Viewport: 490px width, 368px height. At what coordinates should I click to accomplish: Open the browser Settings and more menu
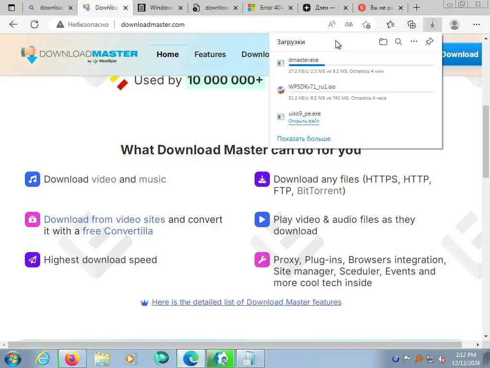(476, 24)
